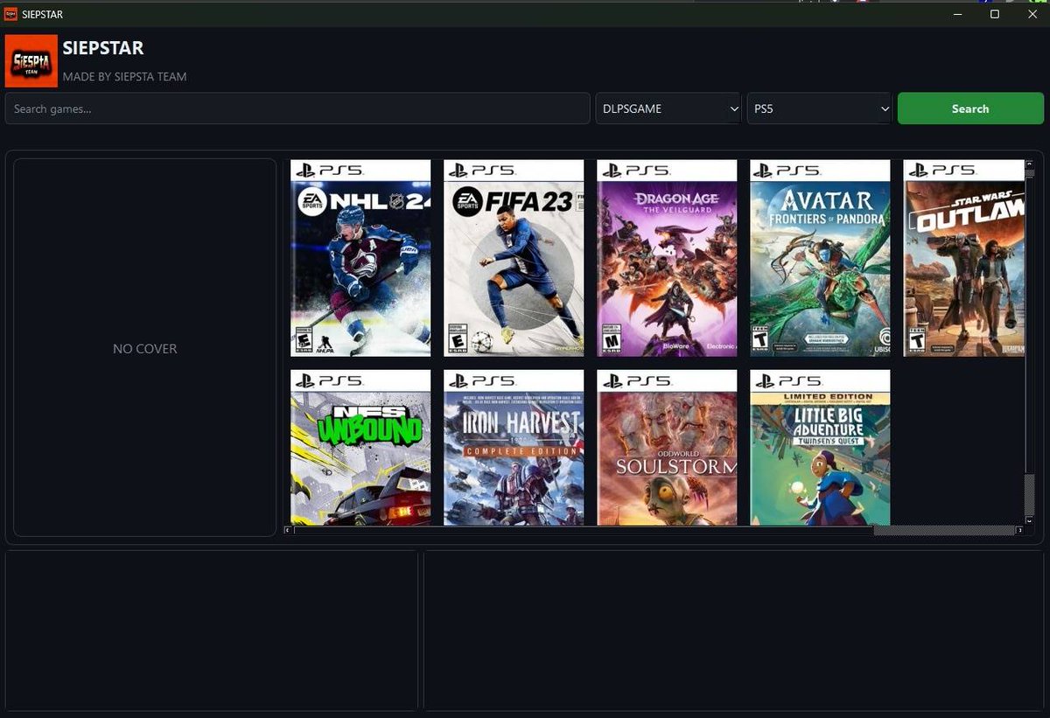
Task: Select Little Big Adventure Twinsen's Quest cover
Action: [x=820, y=447]
